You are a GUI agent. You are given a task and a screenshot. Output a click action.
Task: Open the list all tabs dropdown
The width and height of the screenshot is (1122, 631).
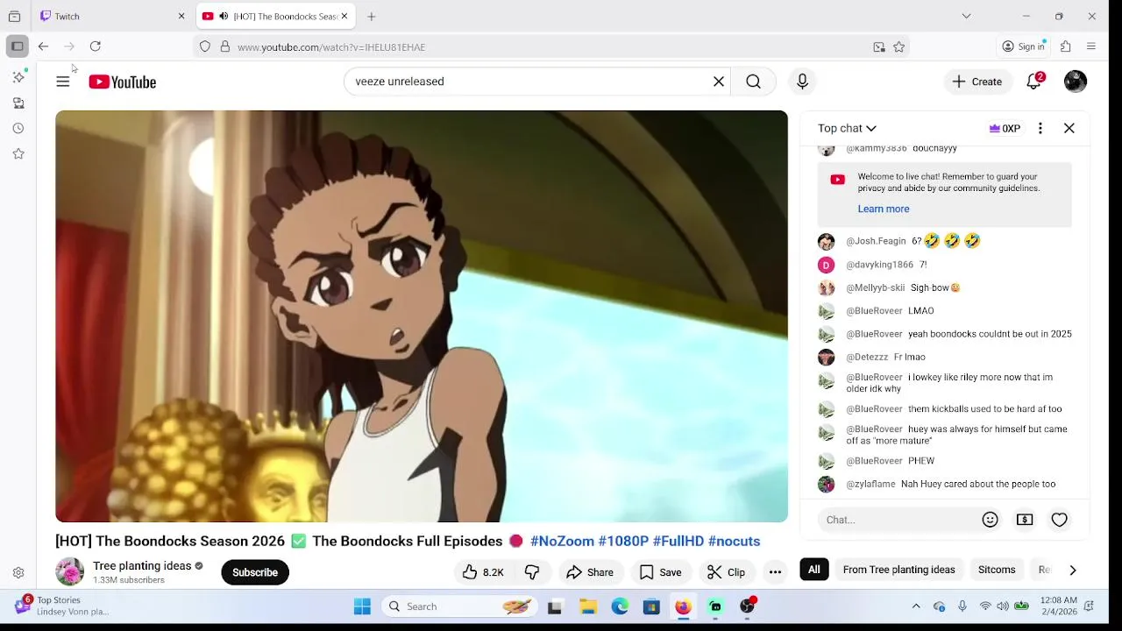tap(966, 16)
